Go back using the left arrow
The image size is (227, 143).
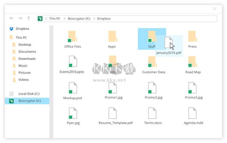pos(12,18)
